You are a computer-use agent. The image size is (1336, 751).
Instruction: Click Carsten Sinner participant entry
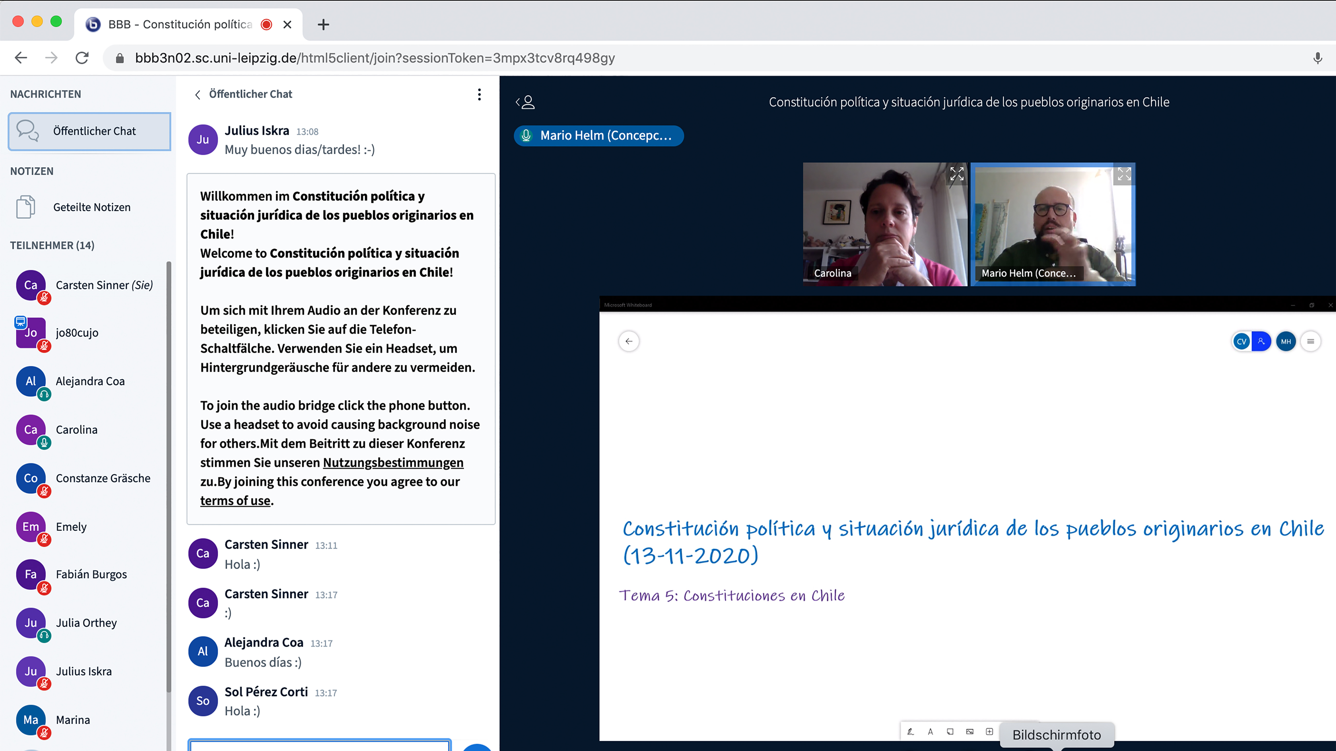(104, 286)
